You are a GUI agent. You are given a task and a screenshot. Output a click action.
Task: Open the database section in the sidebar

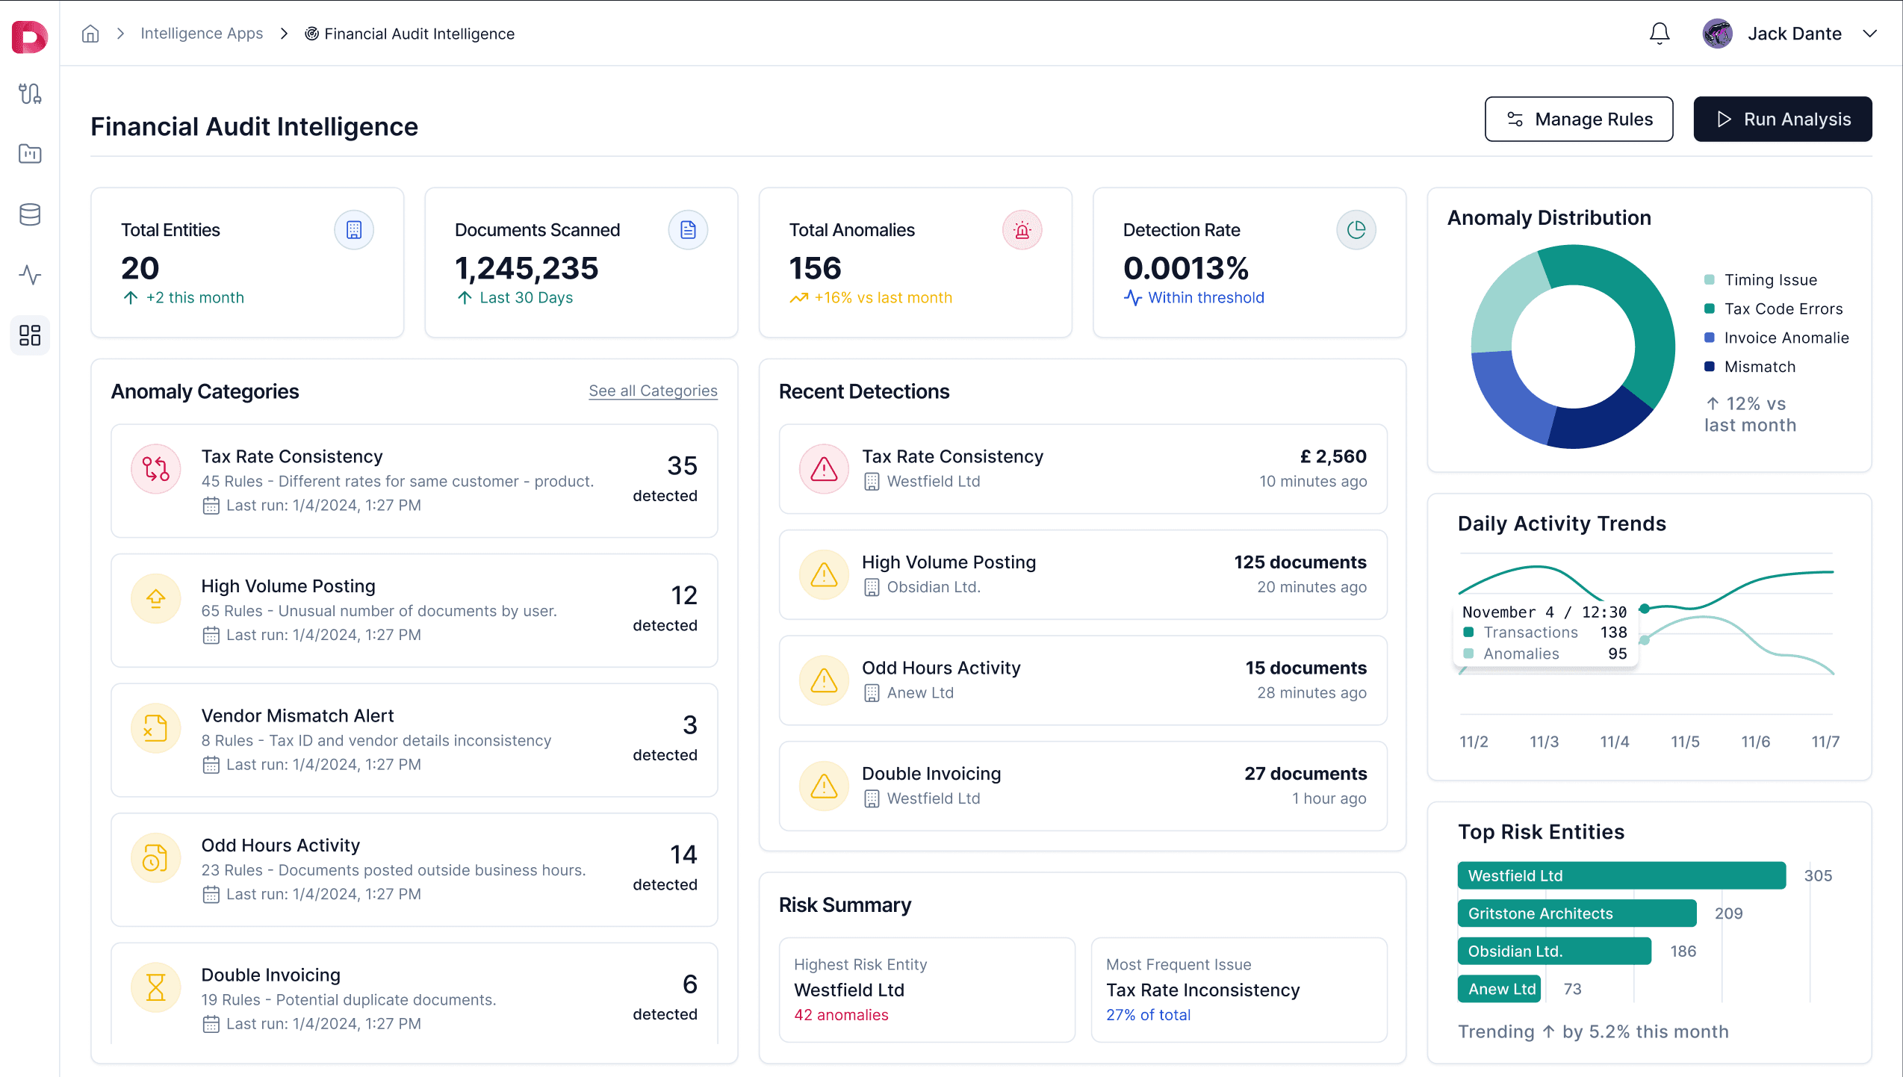click(30, 214)
